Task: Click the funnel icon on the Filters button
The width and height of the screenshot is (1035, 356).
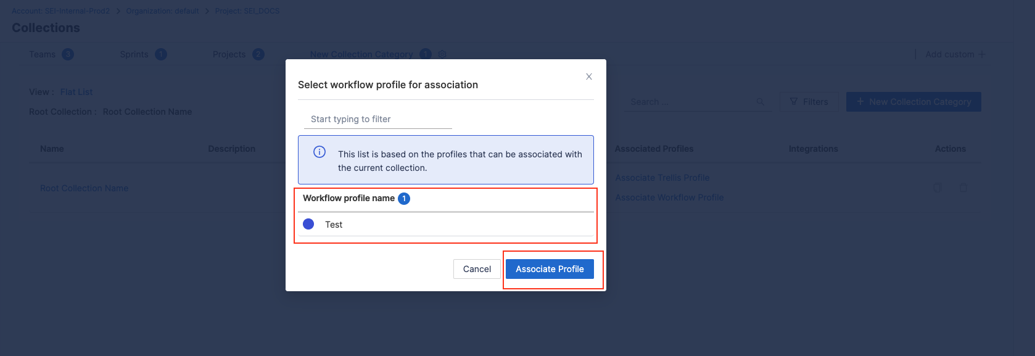Action: pyautogui.click(x=794, y=102)
